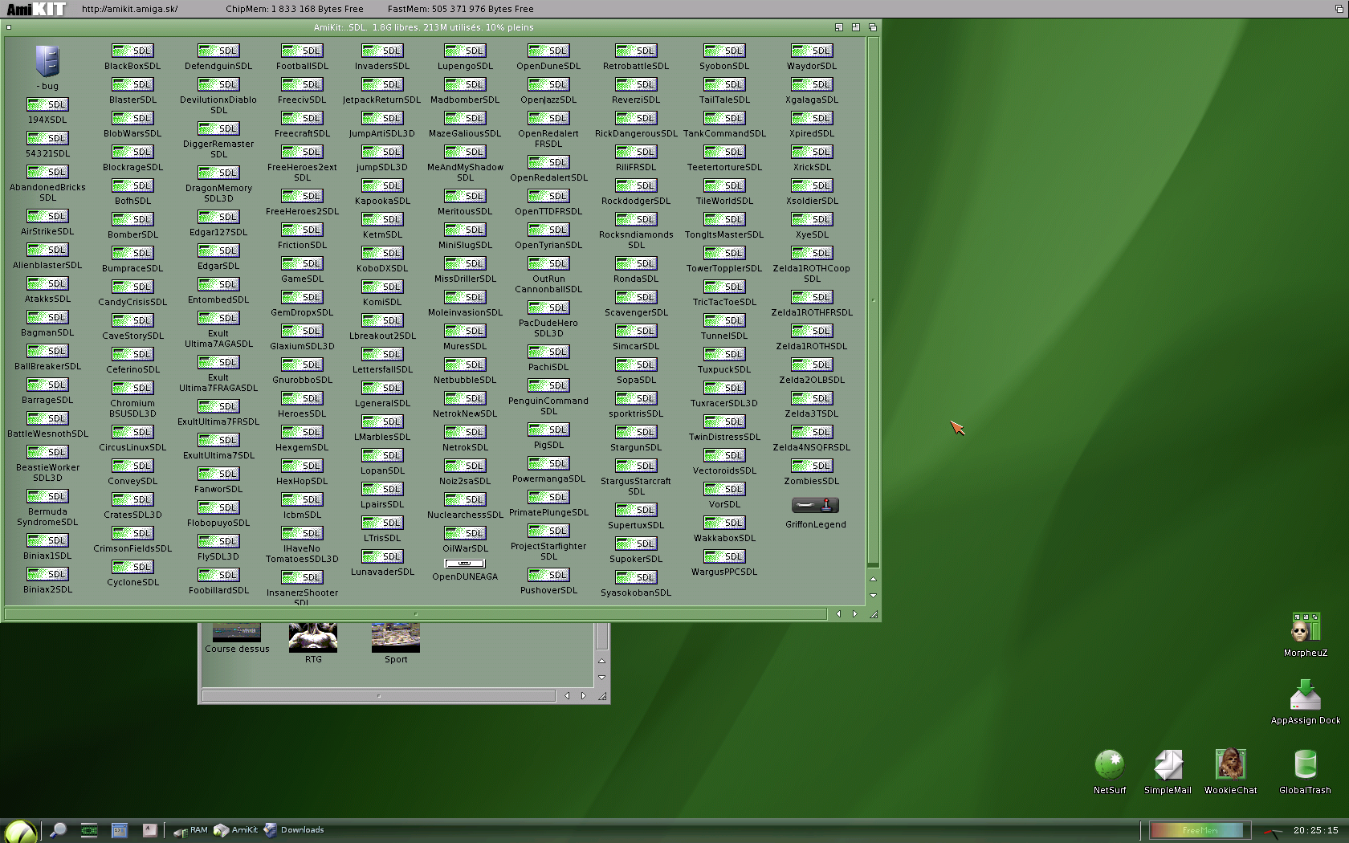Open RAM disk from taskbar
The image size is (1349, 843).
click(x=190, y=830)
